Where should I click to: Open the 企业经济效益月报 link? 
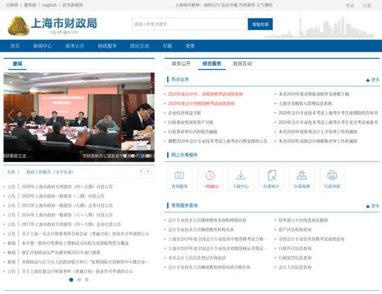coord(185,113)
